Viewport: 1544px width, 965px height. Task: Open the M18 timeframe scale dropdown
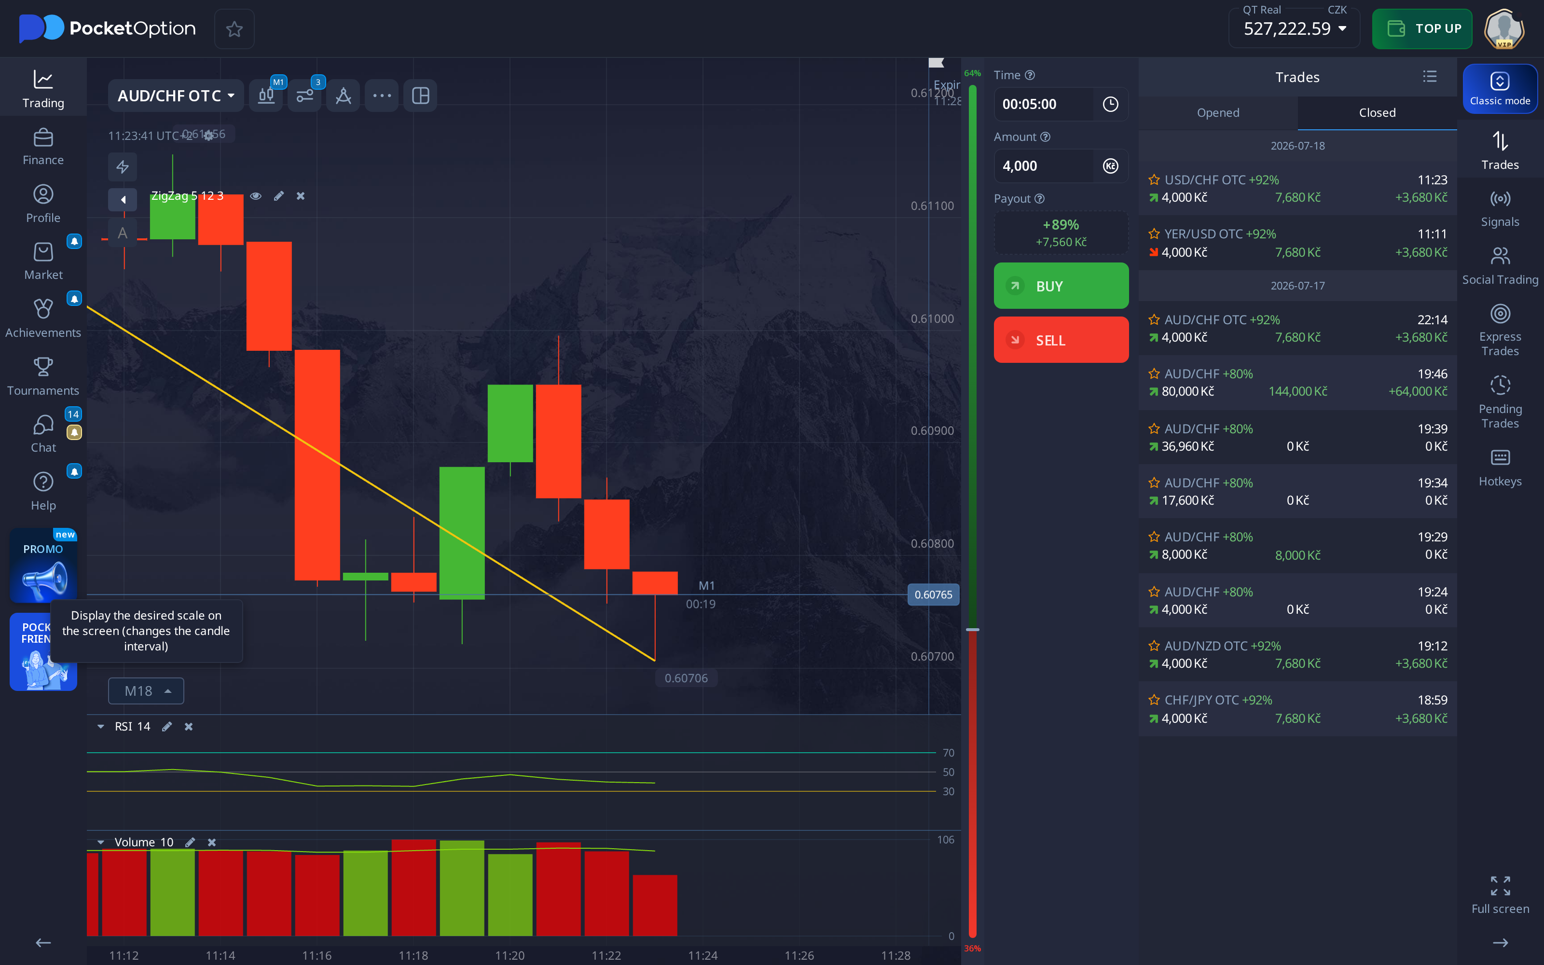(146, 691)
